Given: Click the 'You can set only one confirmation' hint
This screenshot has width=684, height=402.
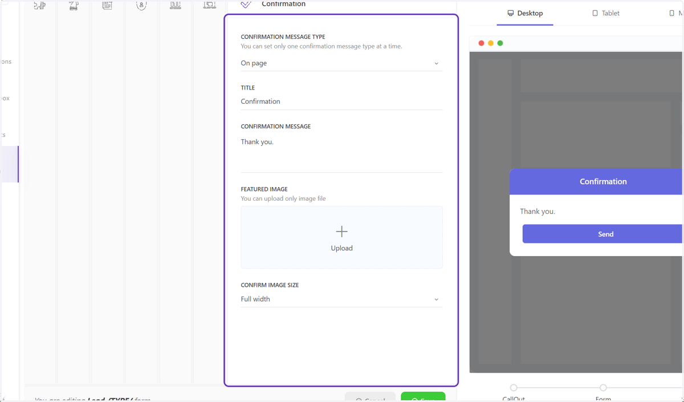Looking at the screenshot, I should [321, 46].
